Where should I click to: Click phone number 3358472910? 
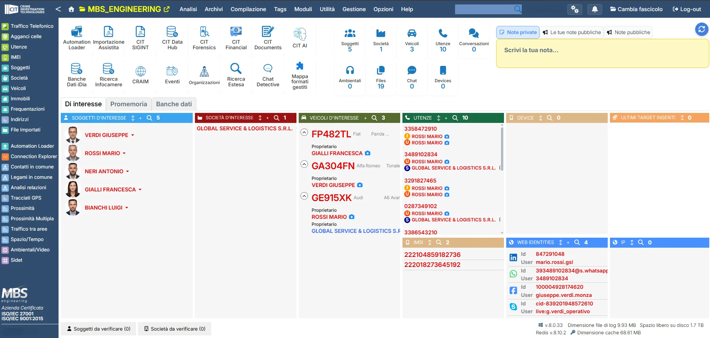coord(421,129)
